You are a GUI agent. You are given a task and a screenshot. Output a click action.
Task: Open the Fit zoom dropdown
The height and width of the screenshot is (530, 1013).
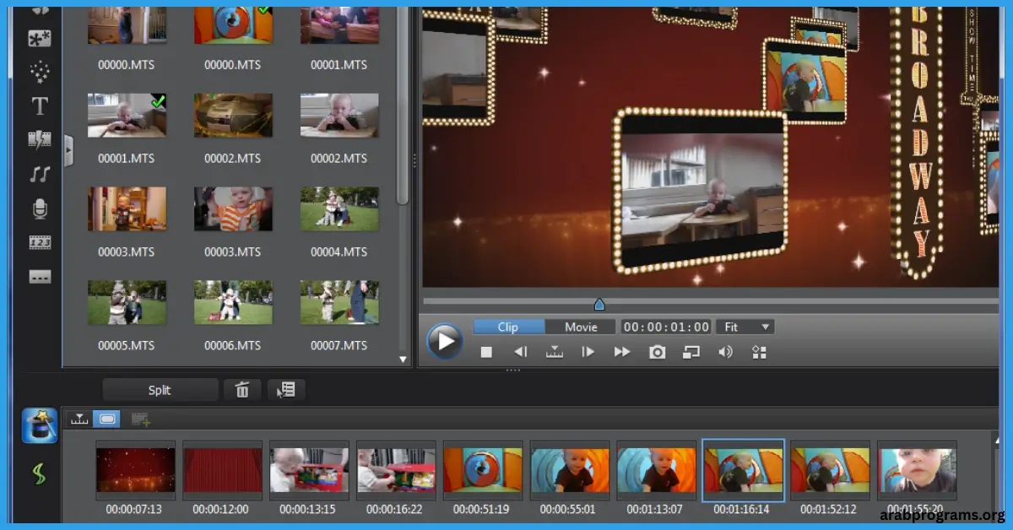click(745, 327)
